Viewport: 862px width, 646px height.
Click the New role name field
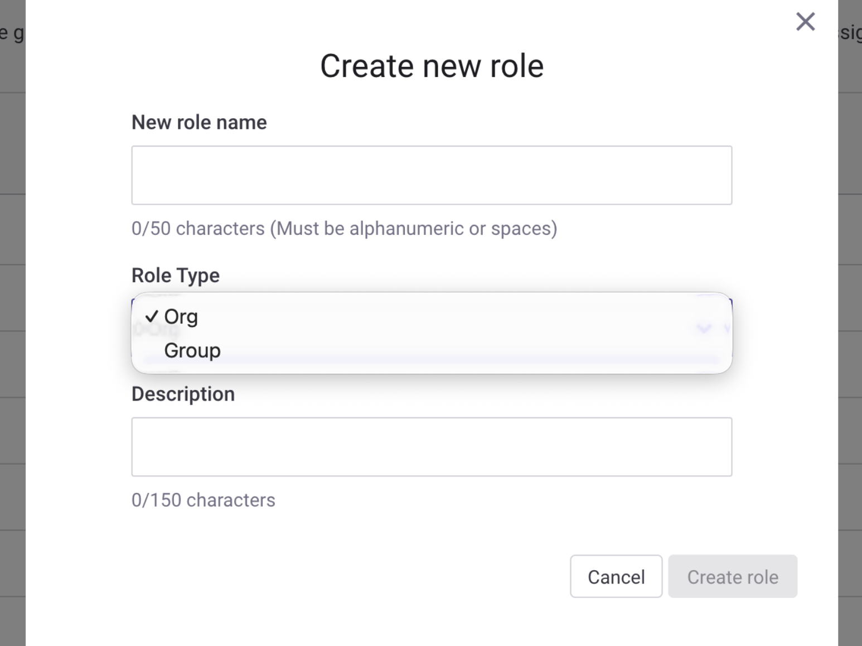pyautogui.click(x=432, y=175)
